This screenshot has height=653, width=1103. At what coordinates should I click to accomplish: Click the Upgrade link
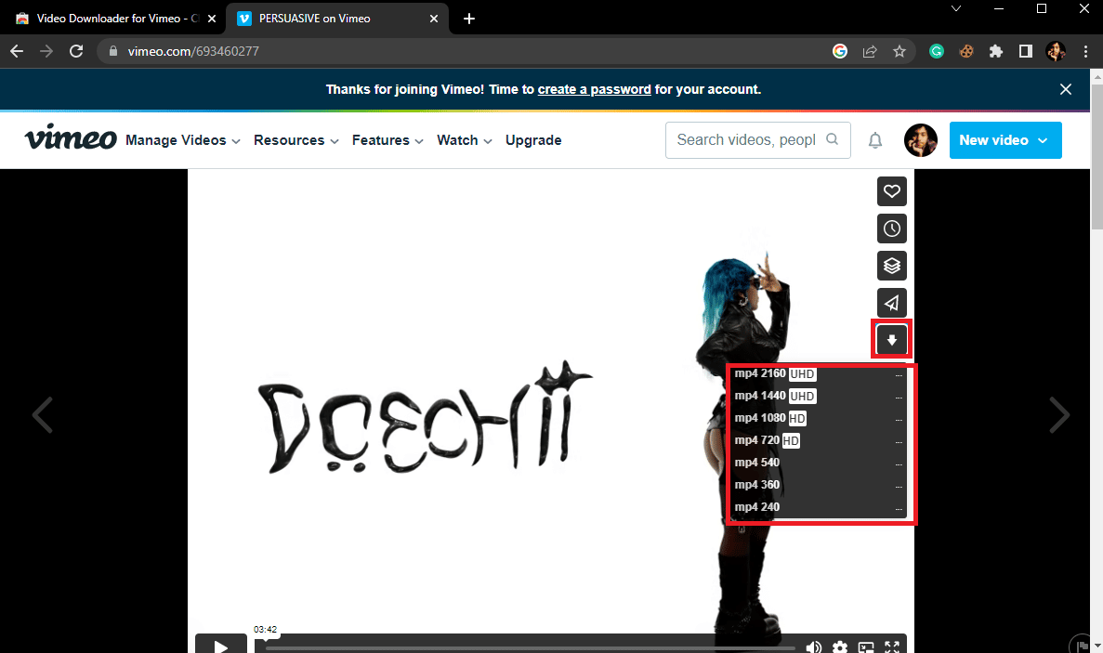pos(533,140)
